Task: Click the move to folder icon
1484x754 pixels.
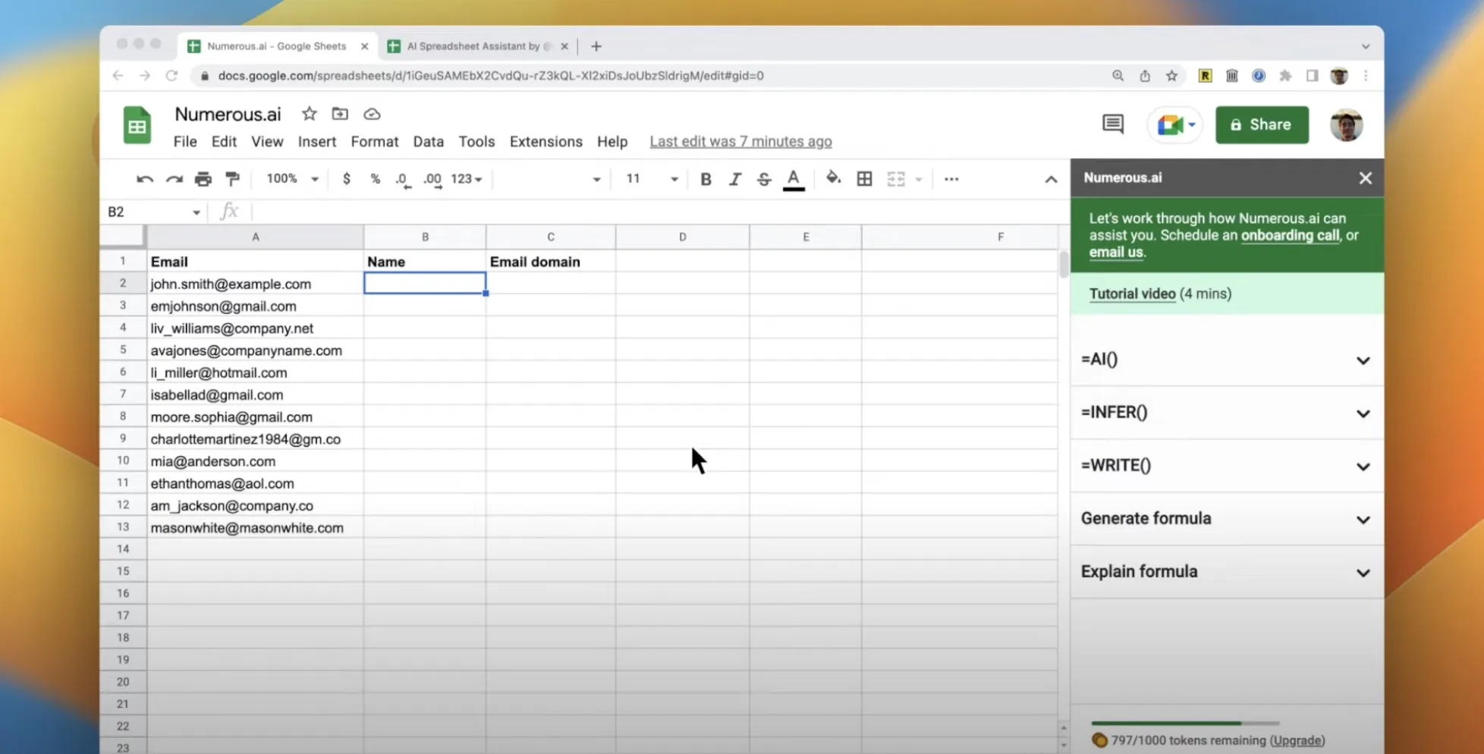Action: 340,114
